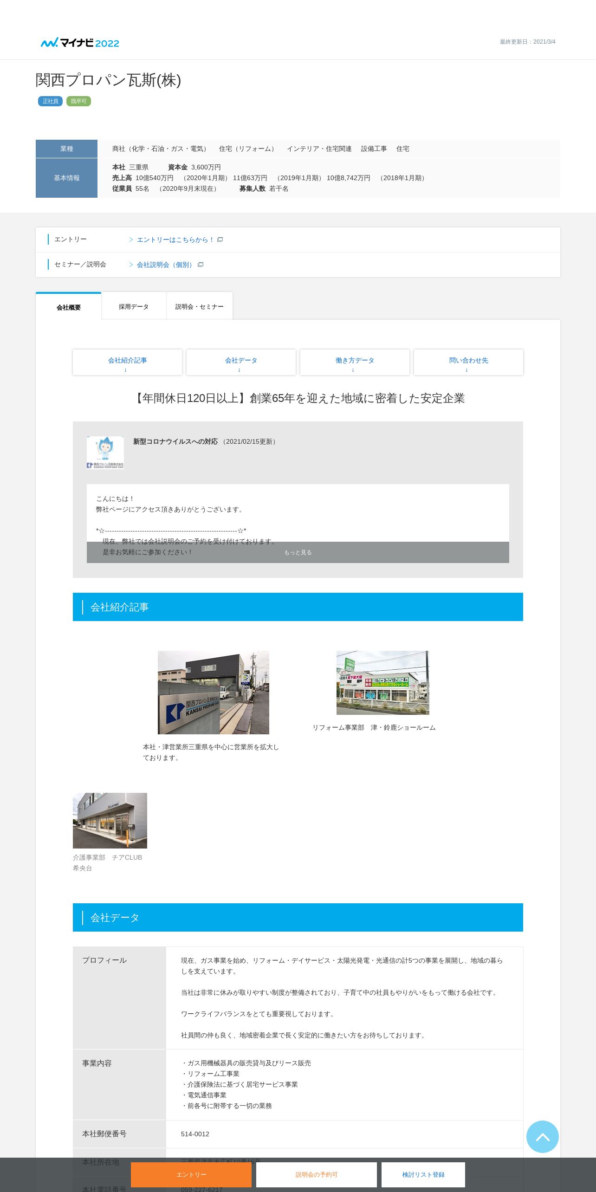Open the 会社概要 tab
Image resolution: width=596 pixels, height=1192 pixels.
click(69, 307)
